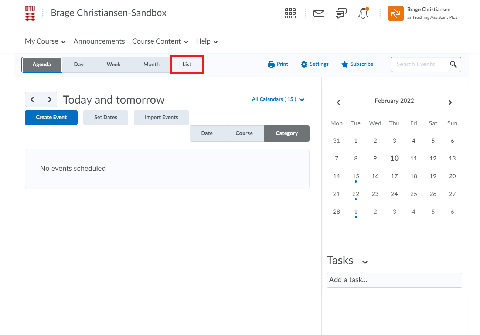The height and width of the screenshot is (335, 480).
Task: Expand the Tasks pane chevron
Action: click(x=365, y=262)
